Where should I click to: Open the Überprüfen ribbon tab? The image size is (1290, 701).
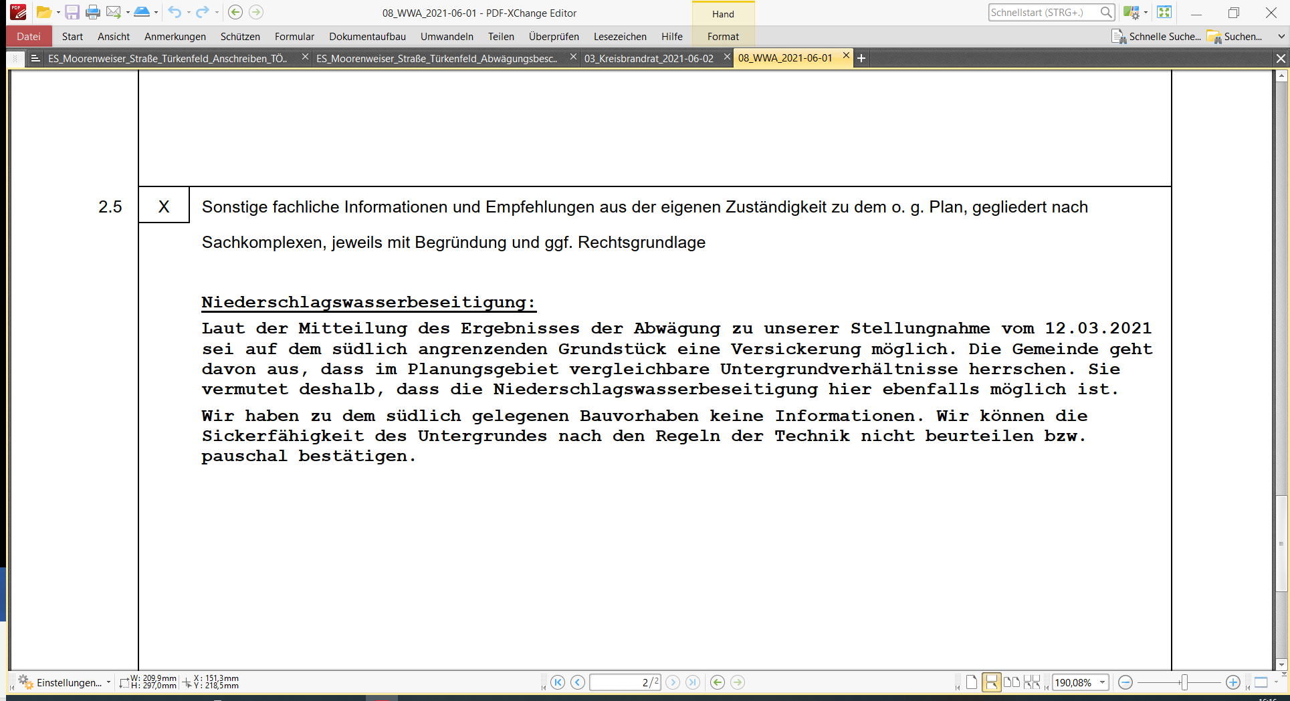(554, 37)
